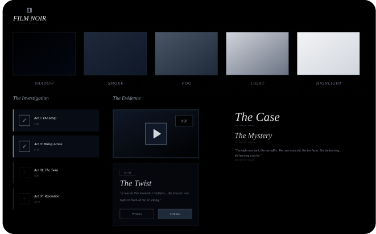Select the Fog color swatch
The height and width of the screenshot is (234, 376).
point(187,54)
